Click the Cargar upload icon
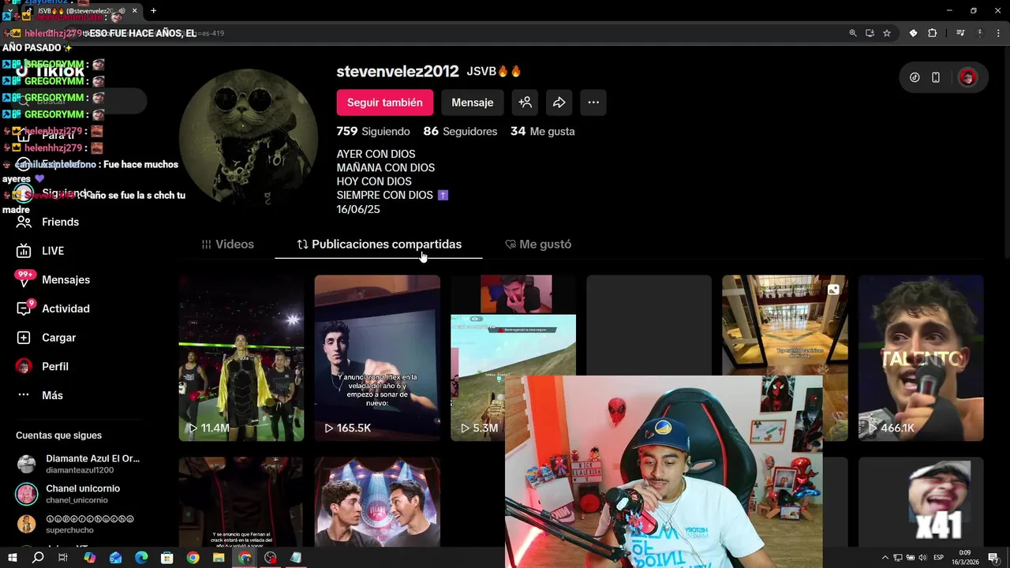Screen dimensions: 1010x568 pos(24,338)
